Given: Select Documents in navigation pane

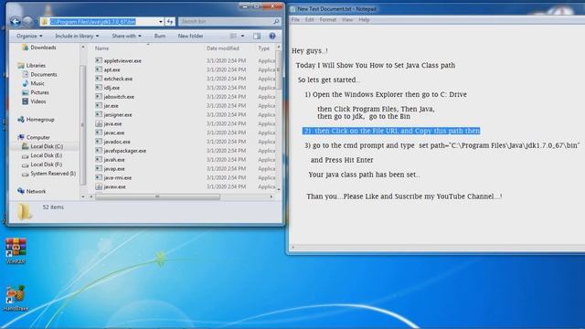Looking at the screenshot, I should coord(44,74).
